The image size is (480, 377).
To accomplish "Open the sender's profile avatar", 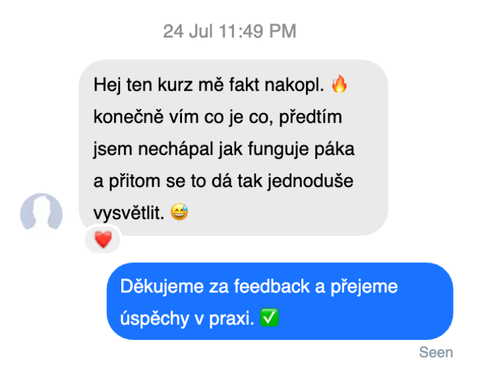I will [42, 214].
